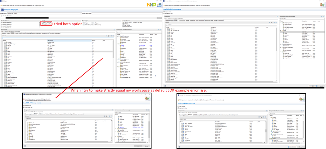Click the Browse button in SDK Wizard
Screen dimensions: 326x149
160,18
